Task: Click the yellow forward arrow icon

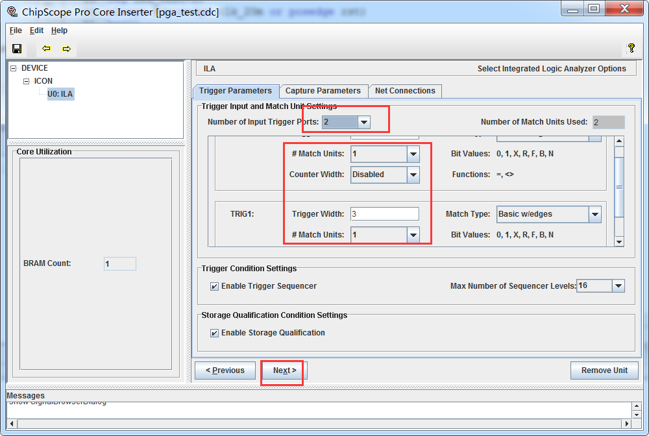Action: tap(66, 48)
